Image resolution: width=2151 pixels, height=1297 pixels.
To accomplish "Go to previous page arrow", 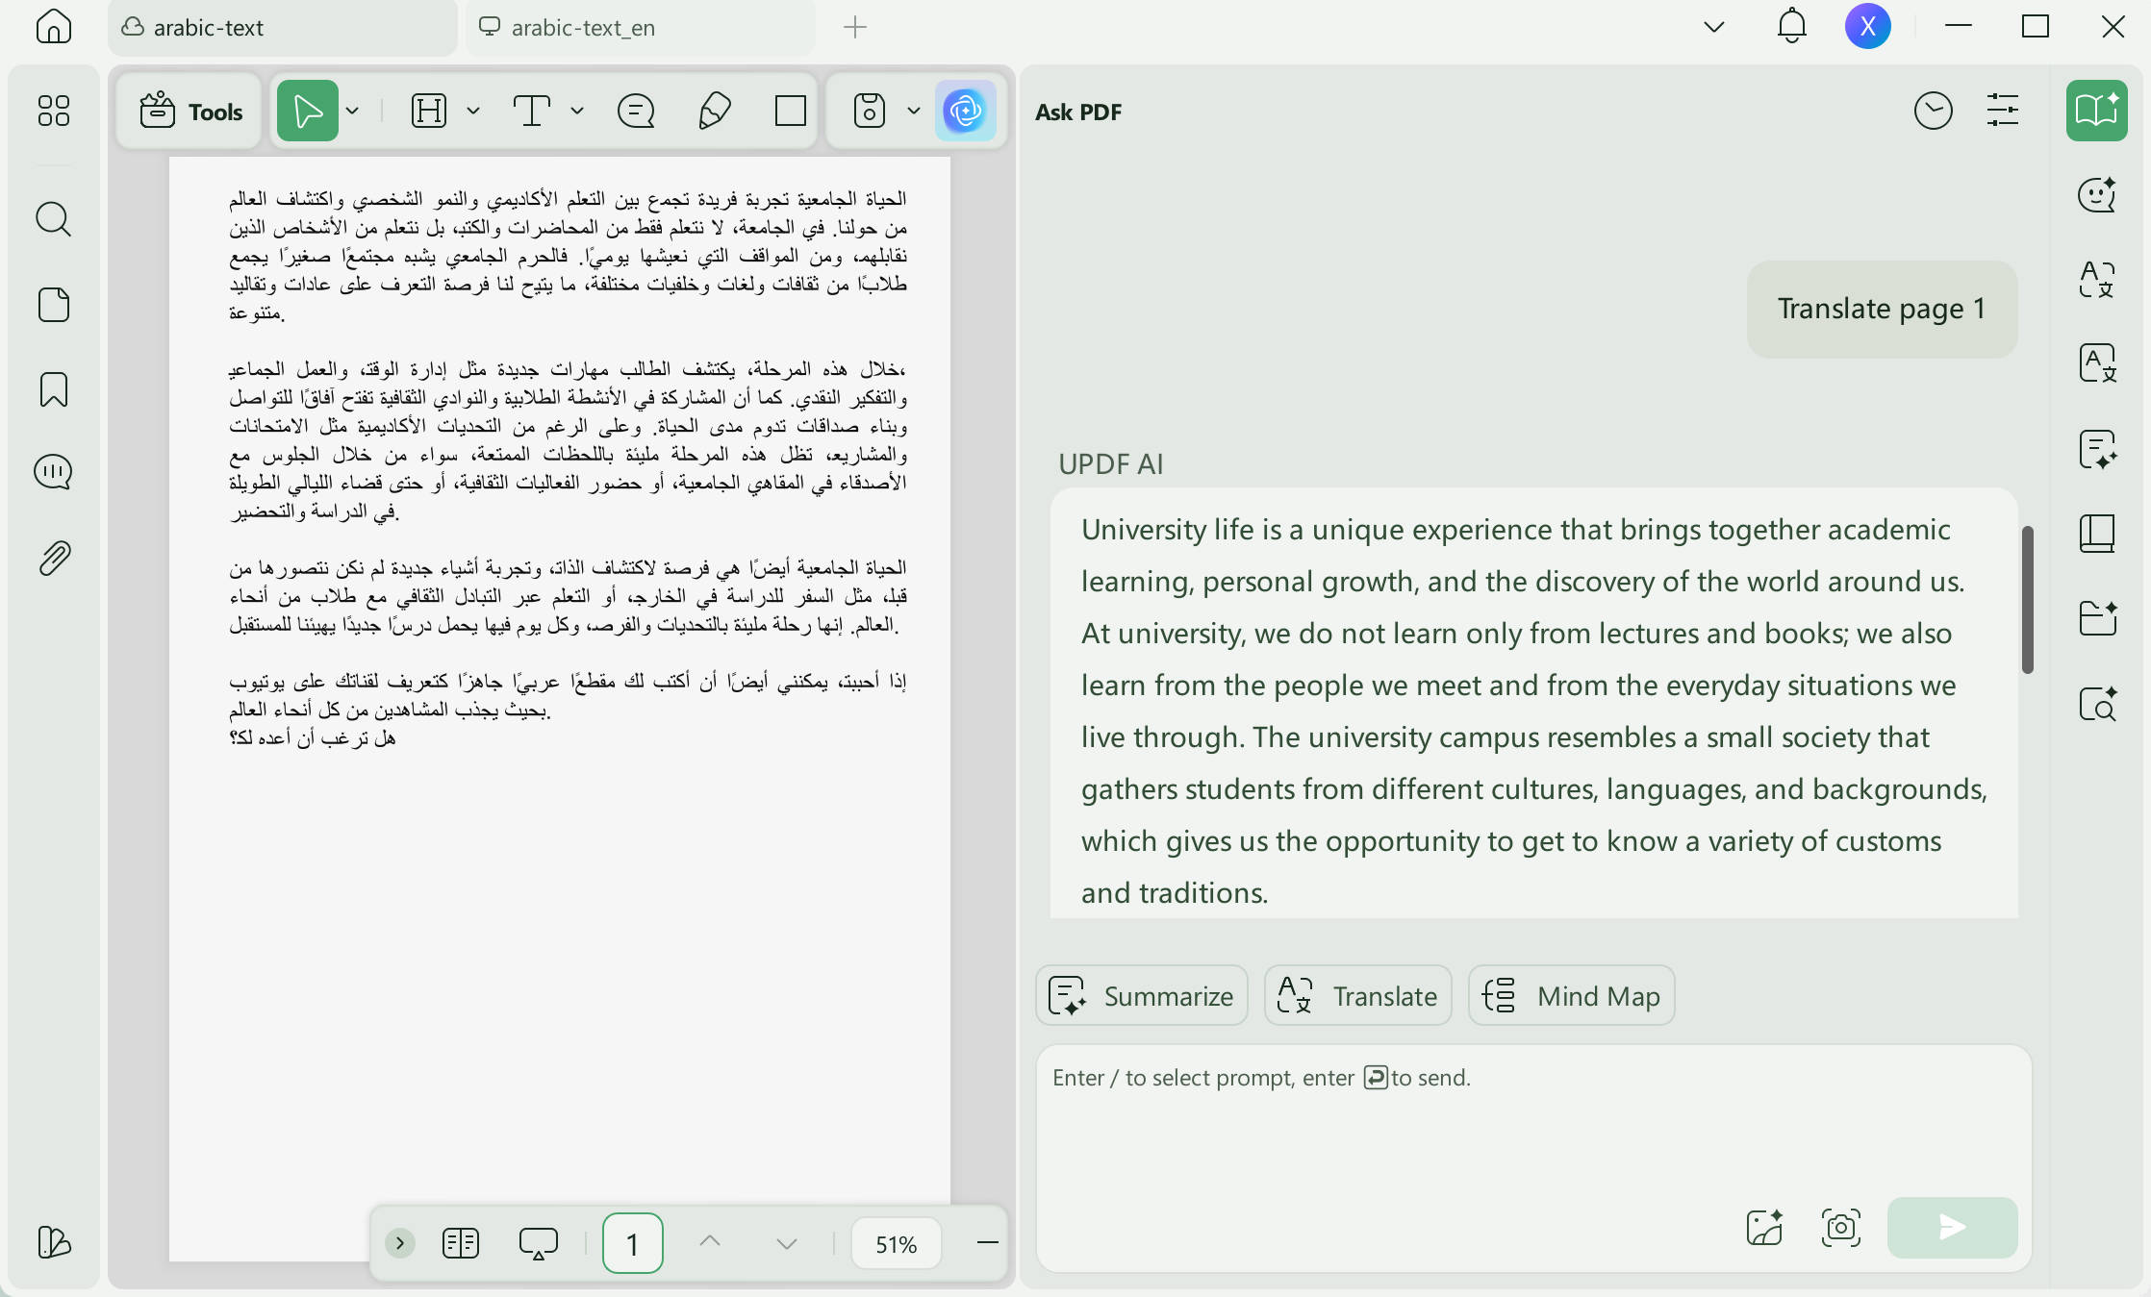I will tap(710, 1242).
